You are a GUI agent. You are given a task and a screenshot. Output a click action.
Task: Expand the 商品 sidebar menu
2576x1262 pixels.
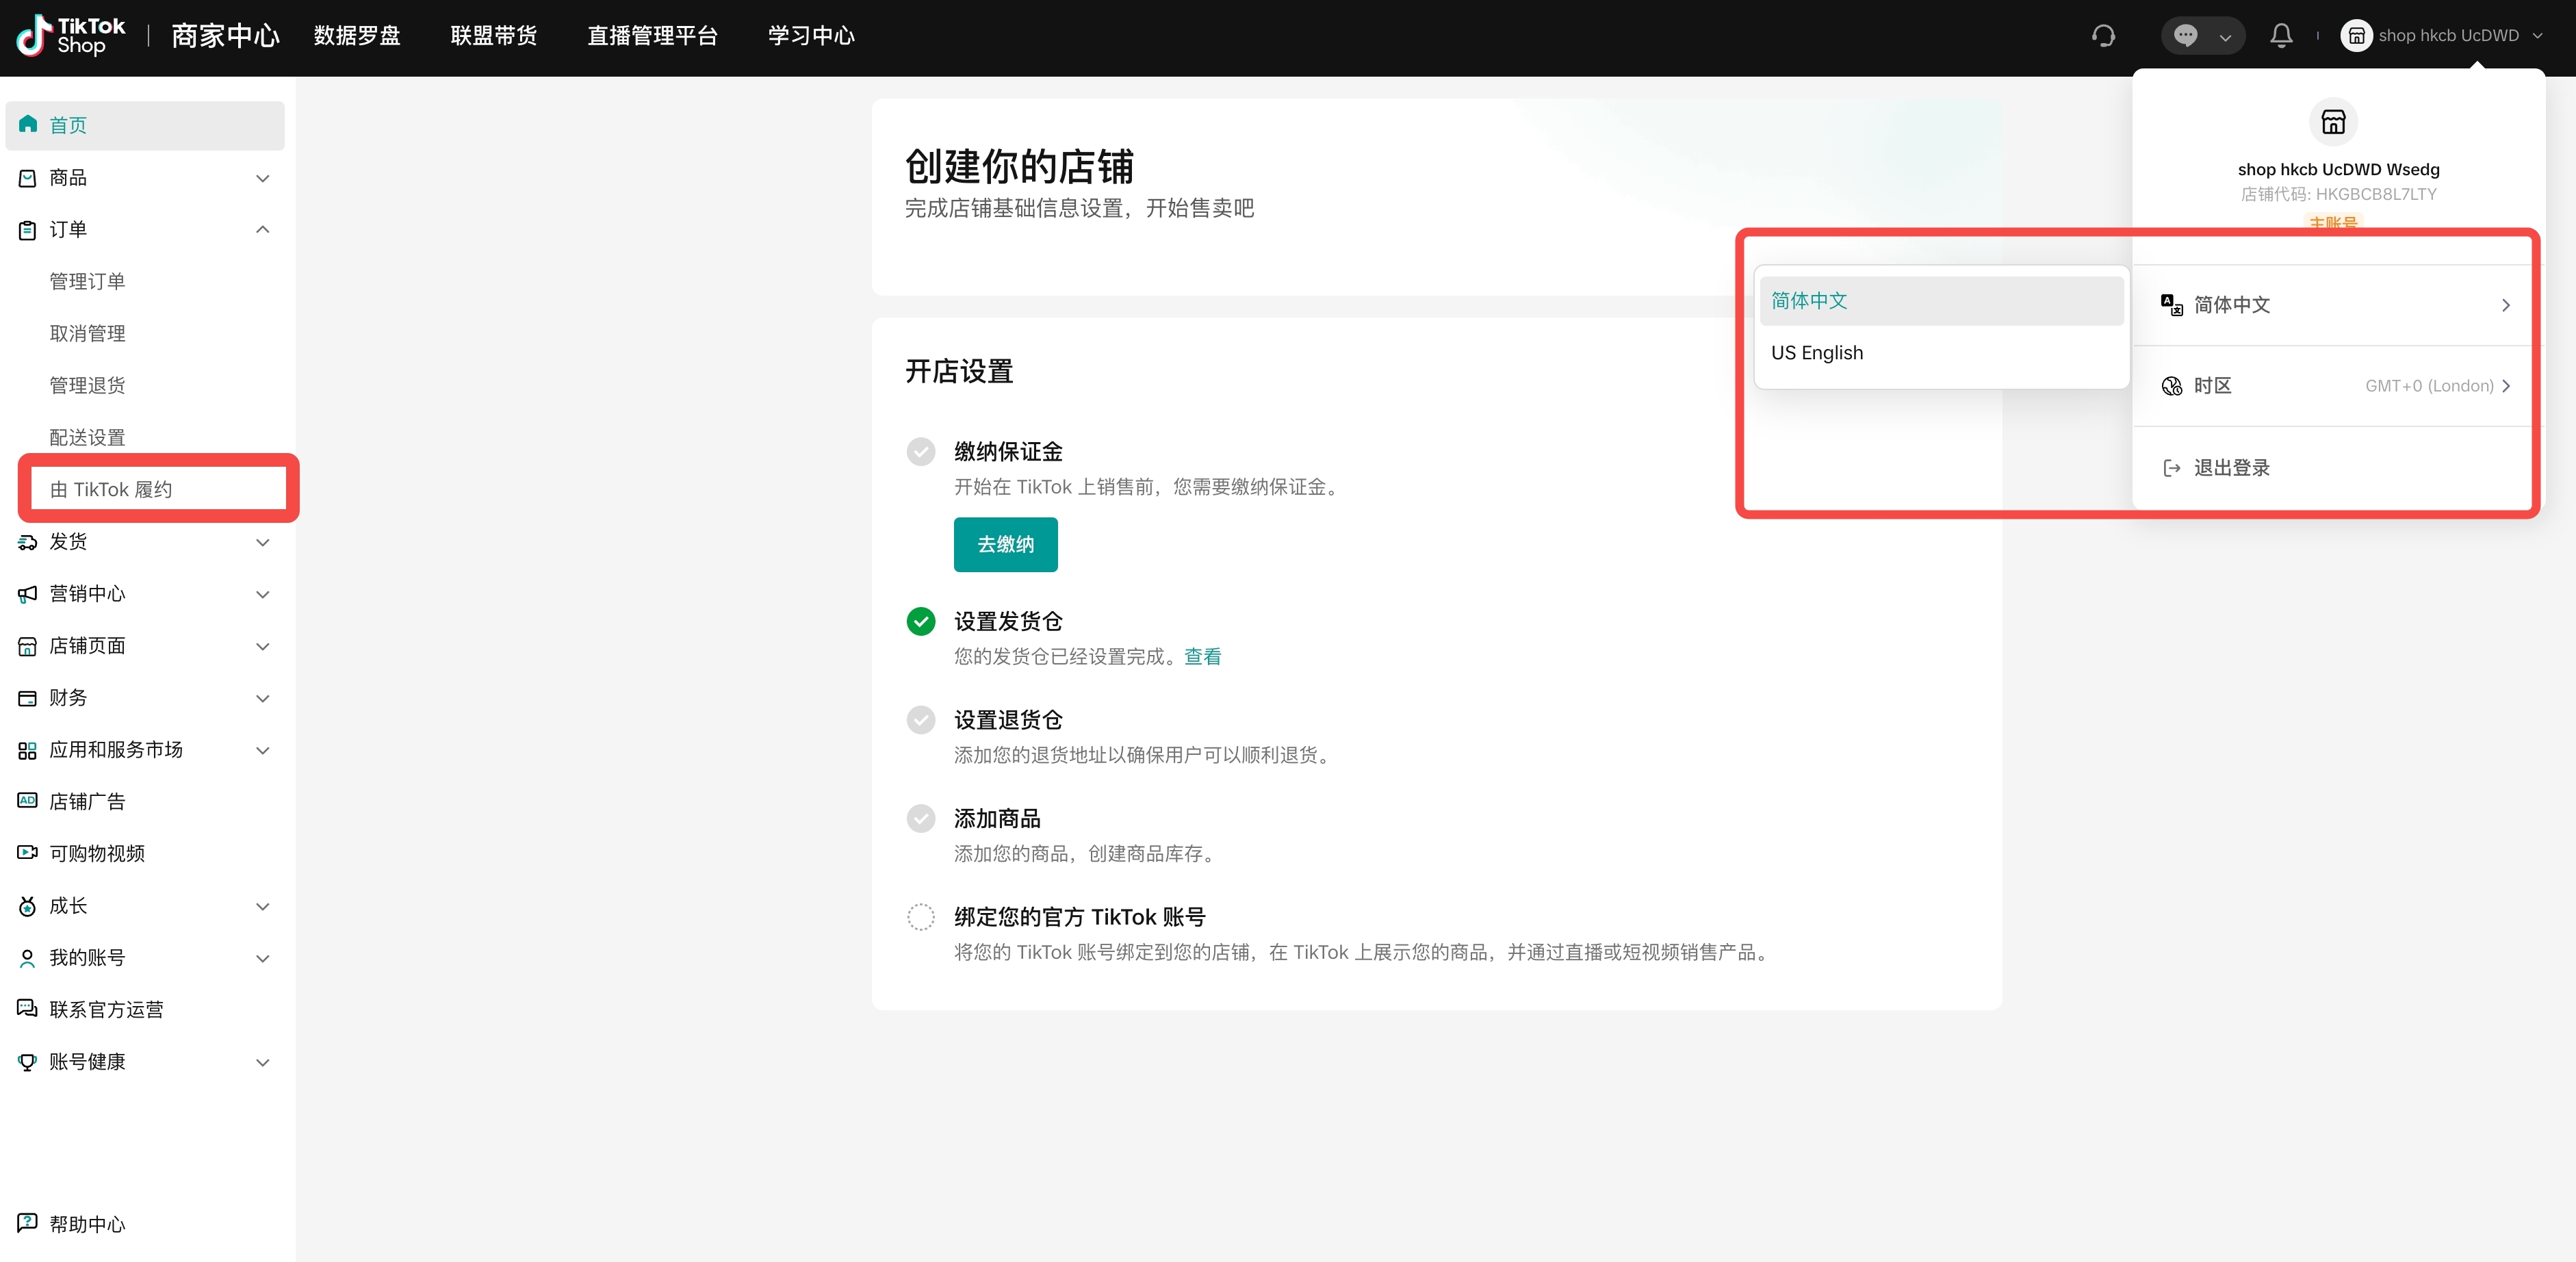(262, 178)
